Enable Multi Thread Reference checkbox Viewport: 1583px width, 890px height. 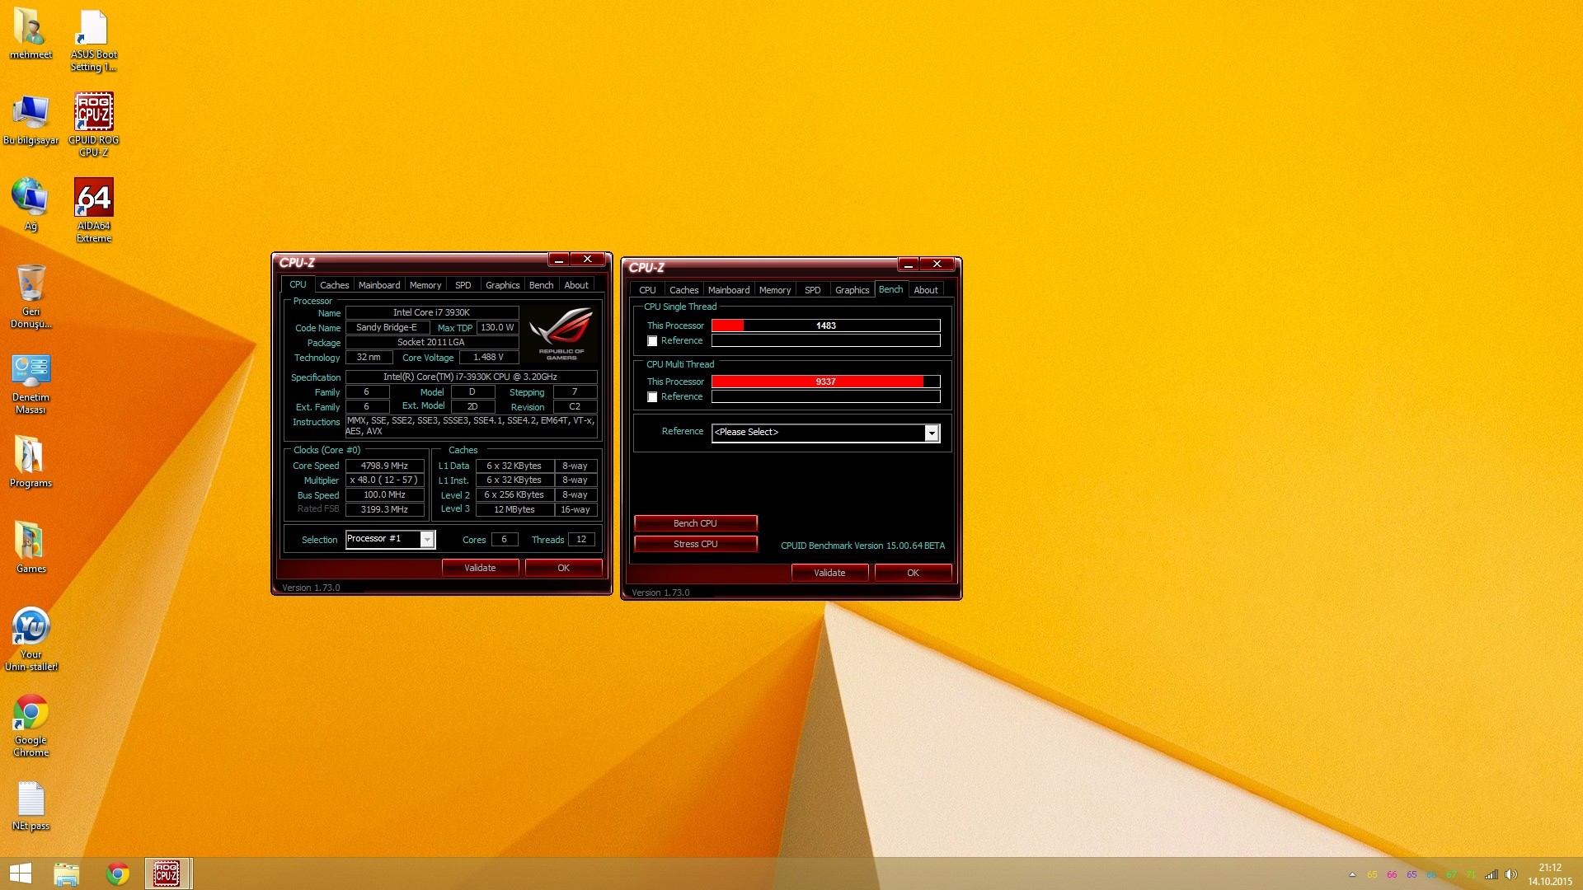(652, 397)
